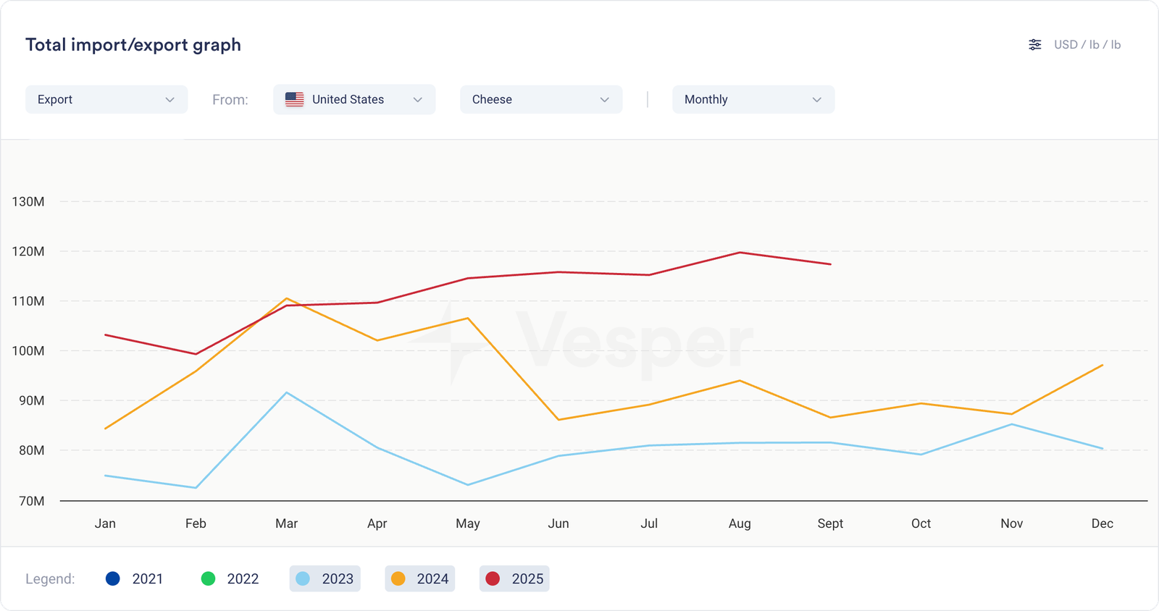Click the United States flag icon
1159x611 pixels.
[294, 100]
